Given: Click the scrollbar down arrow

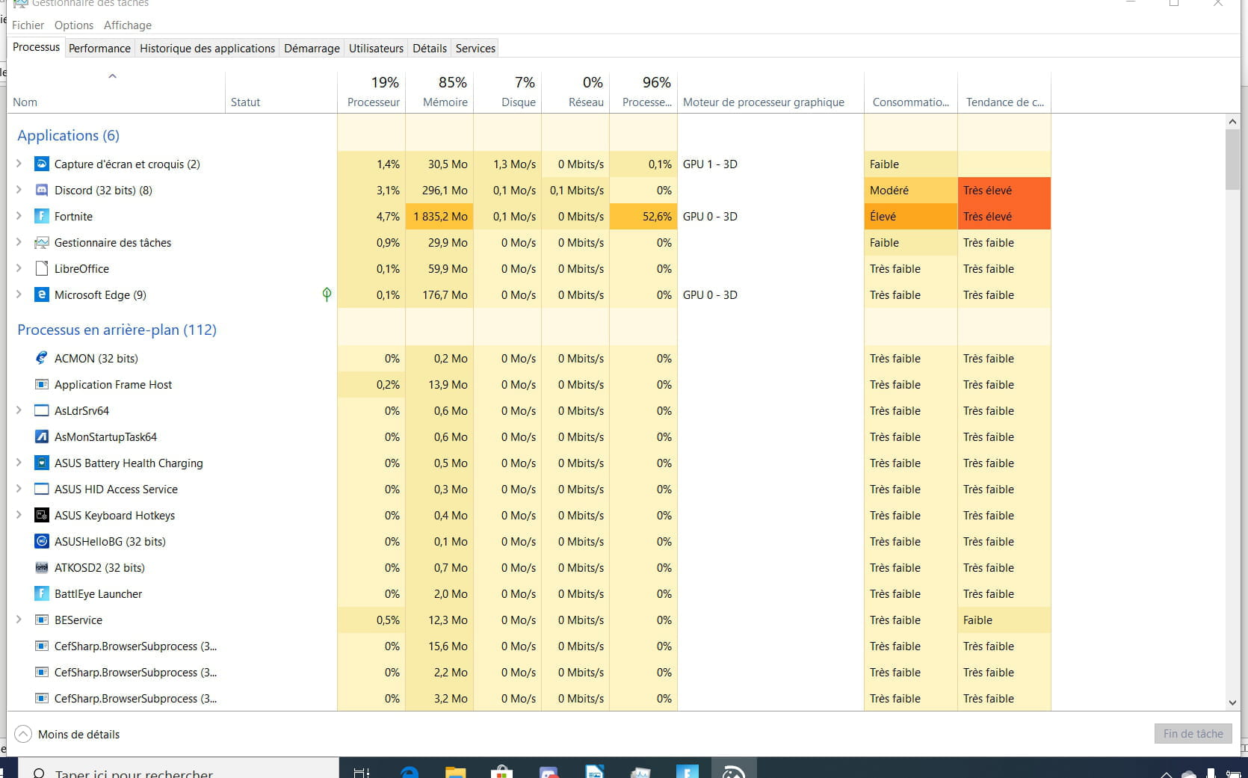Looking at the screenshot, I should (1232, 703).
